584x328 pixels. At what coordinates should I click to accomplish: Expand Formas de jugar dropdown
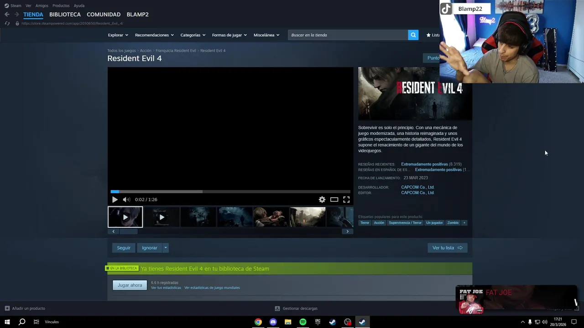coord(229,35)
